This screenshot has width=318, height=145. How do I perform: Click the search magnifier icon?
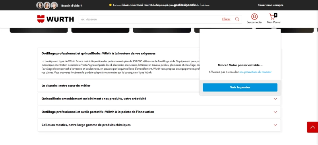(x=237, y=19)
